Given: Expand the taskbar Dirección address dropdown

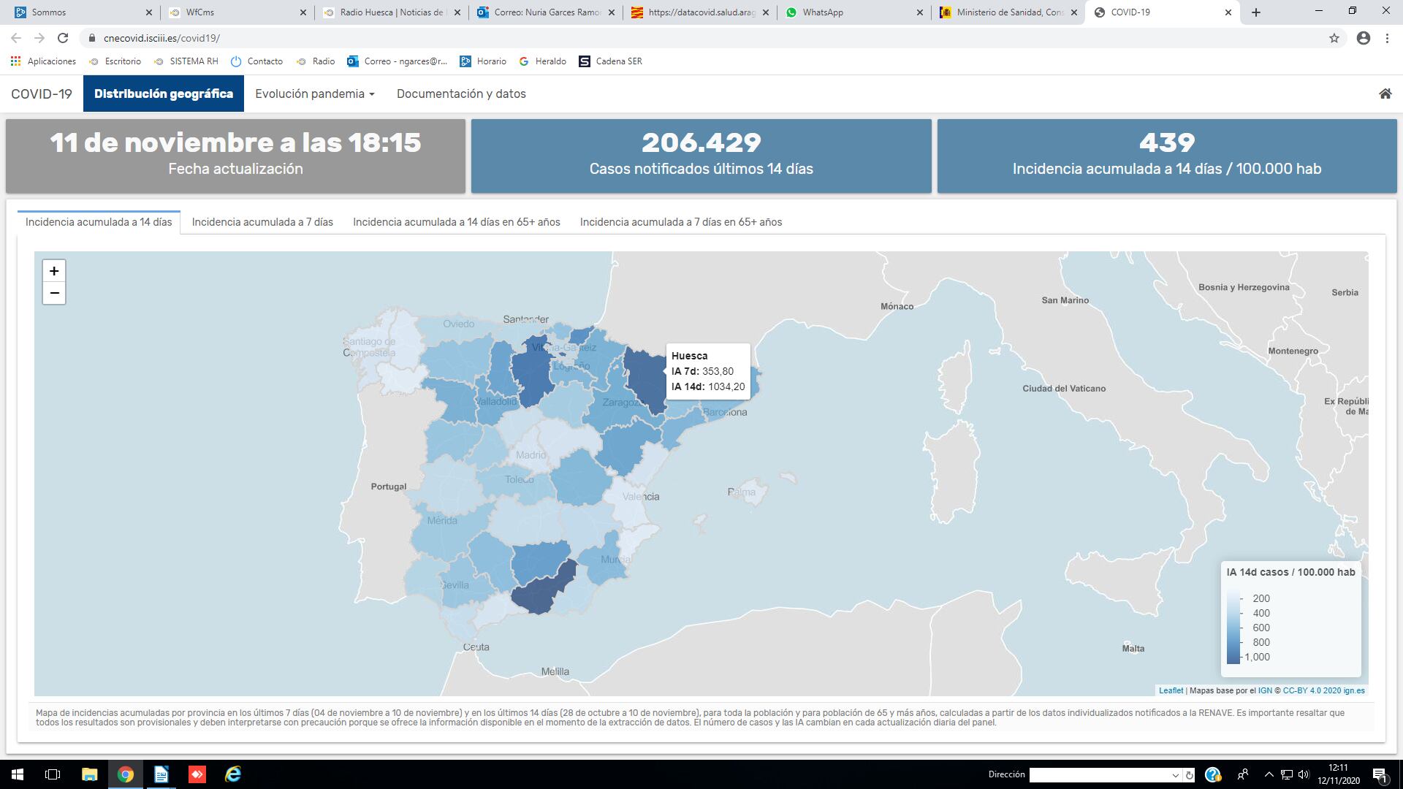Looking at the screenshot, I should pos(1175,775).
